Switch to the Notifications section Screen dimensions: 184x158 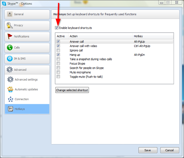point(27,37)
